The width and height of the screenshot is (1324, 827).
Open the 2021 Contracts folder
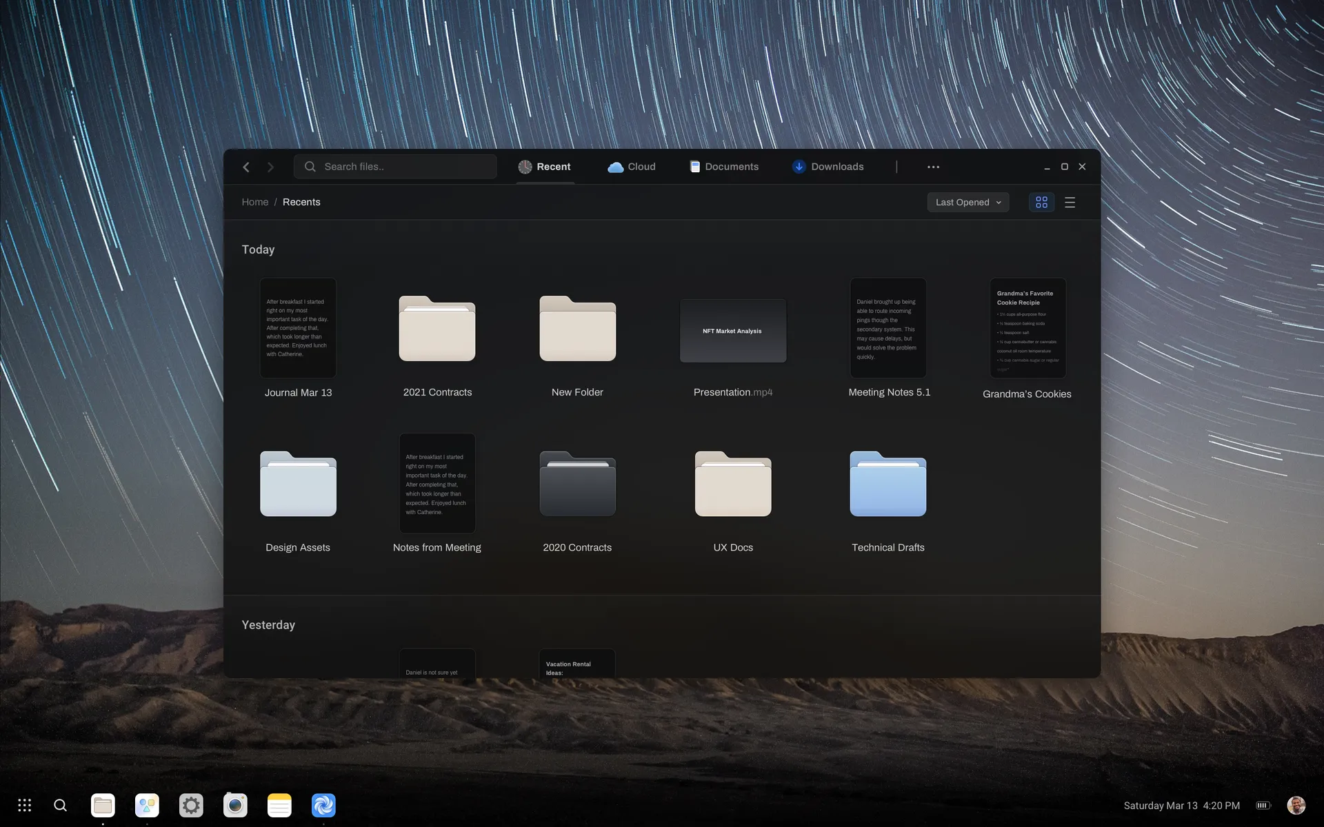click(437, 329)
